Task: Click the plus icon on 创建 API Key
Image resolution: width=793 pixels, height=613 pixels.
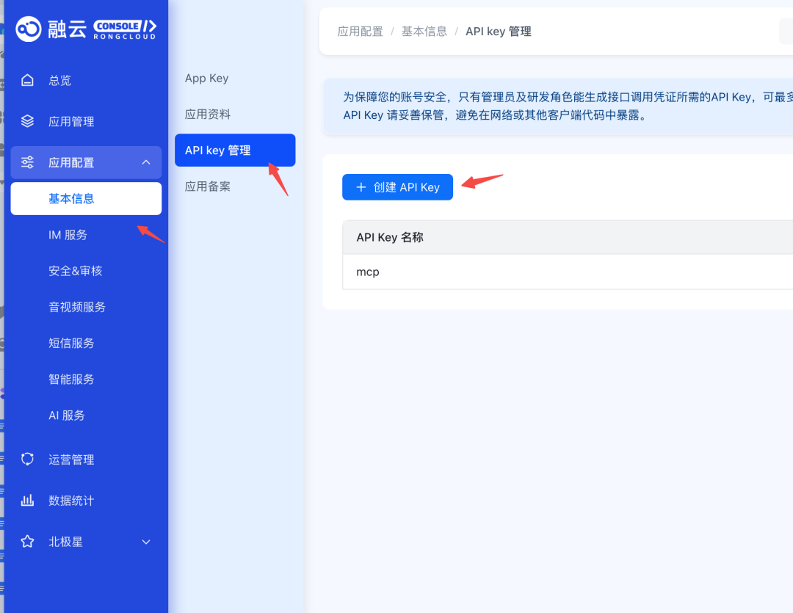Action: pyautogui.click(x=361, y=187)
